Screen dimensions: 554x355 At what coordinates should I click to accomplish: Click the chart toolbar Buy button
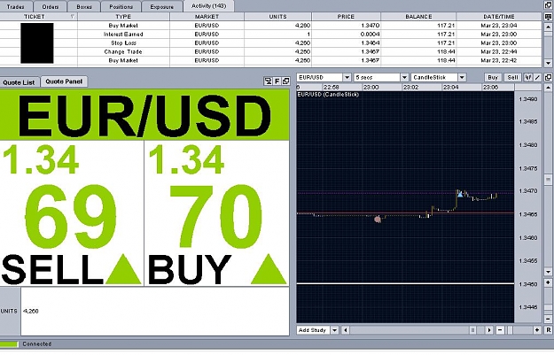pyautogui.click(x=493, y=77)
